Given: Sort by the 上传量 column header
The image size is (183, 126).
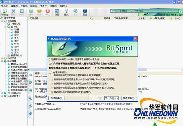Looking at the screenshot, I should (141, 18).
